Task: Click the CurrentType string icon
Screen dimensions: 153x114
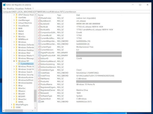Action: [x=39, y=47]
